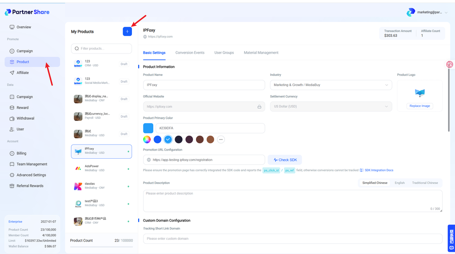Viewport: 455px width, 254px height.
Task: Choose the dark brown color swatch
Action: [x=200, y=139]
